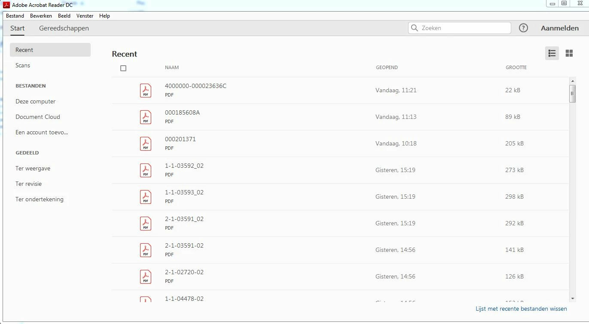Switch to list view icon
The image size is (589, 324).
pyautogui.click(x=552, y=53)
